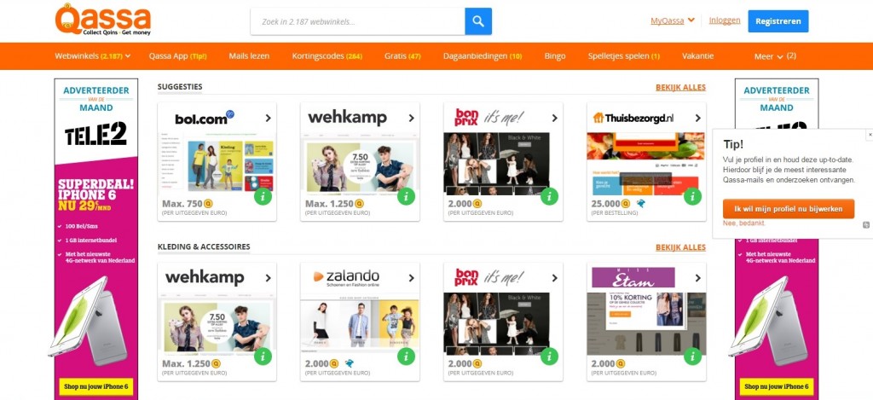This screenshot has width=873, height=400.
Task: Click info icon on Miss Etam card
Action: [x=692, y=356]
